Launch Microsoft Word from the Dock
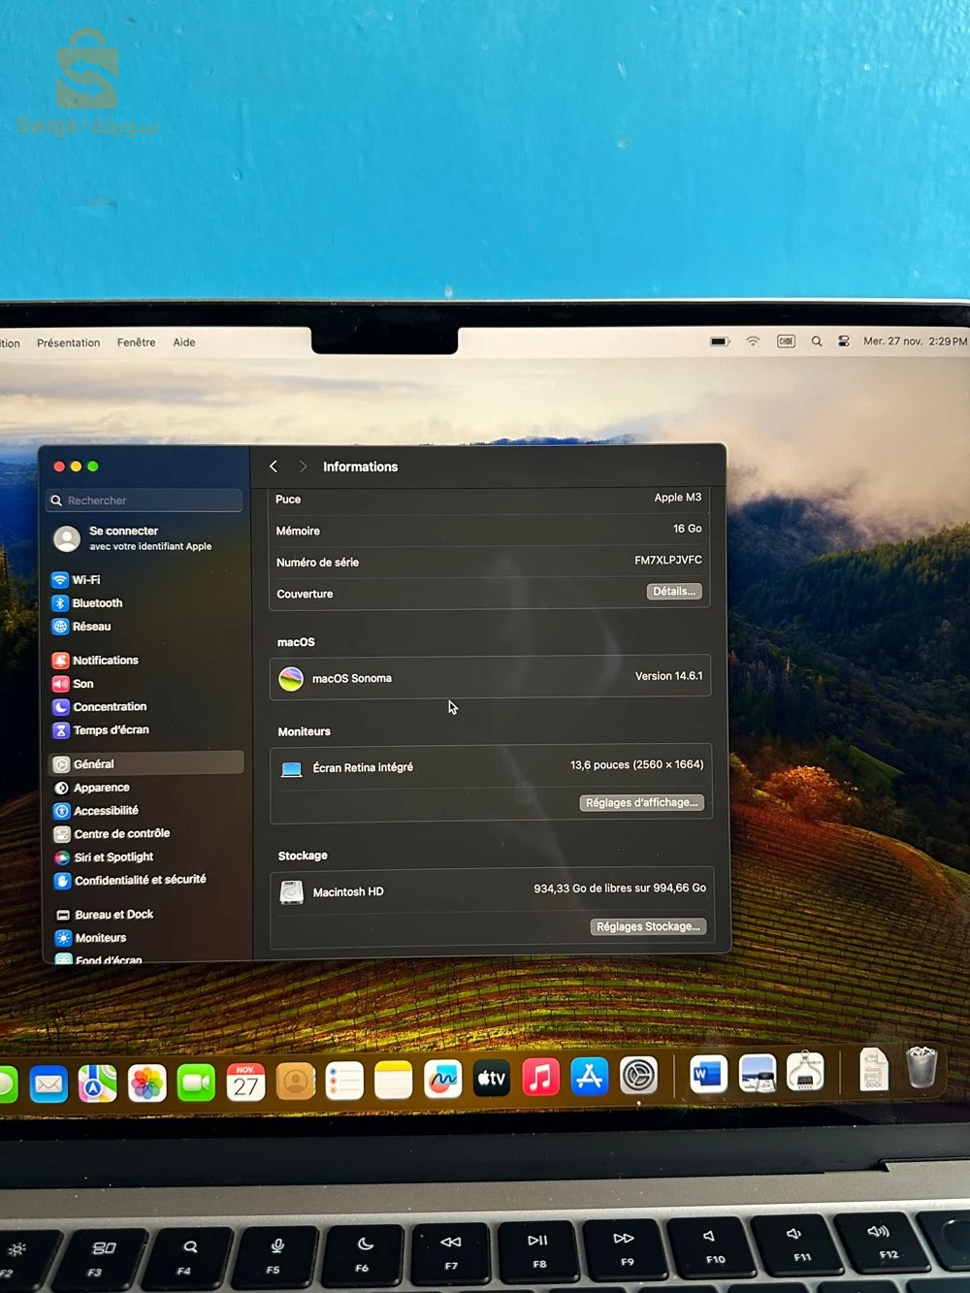Image resolution: width=970 pixels, height=1293 pixels. tap(708, 1074)
